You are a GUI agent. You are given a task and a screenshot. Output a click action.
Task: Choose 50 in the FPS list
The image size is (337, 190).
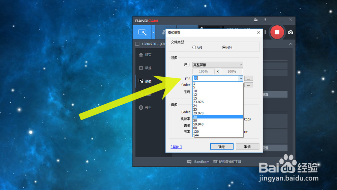pyautogui.click(x=218, y=120)
